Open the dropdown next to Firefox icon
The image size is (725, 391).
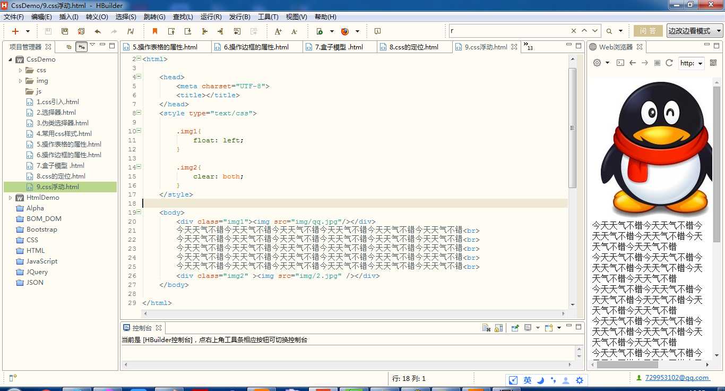tap(357, 31)
